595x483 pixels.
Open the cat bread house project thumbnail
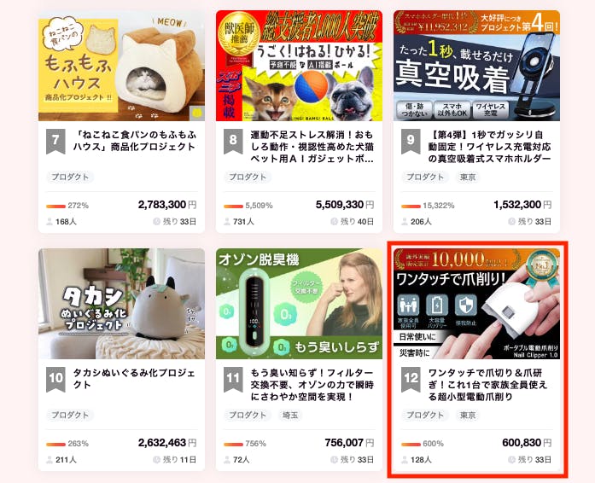[121, 66]
